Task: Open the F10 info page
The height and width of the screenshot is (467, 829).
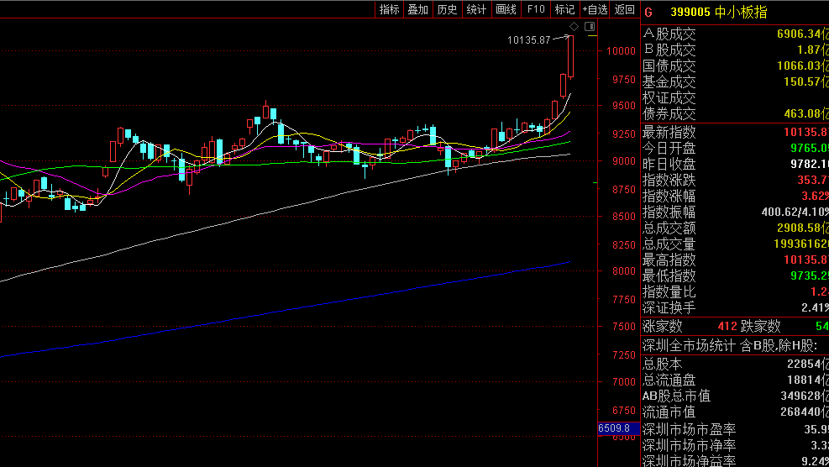Action: [x=536, y=9]
